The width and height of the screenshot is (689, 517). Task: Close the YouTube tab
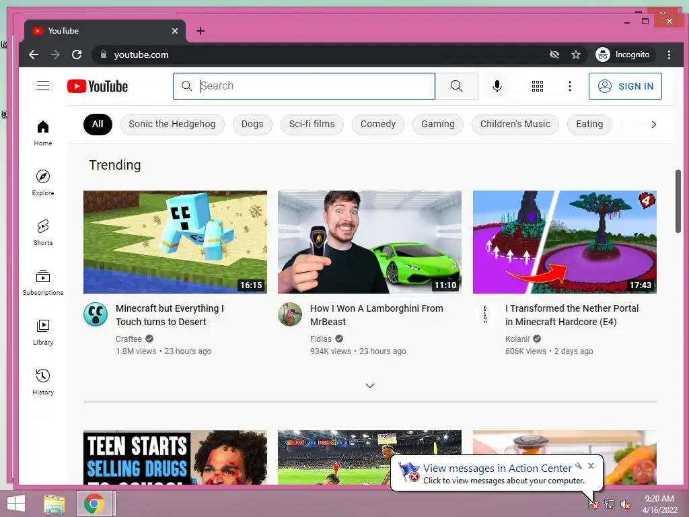[x=175, y=31]
